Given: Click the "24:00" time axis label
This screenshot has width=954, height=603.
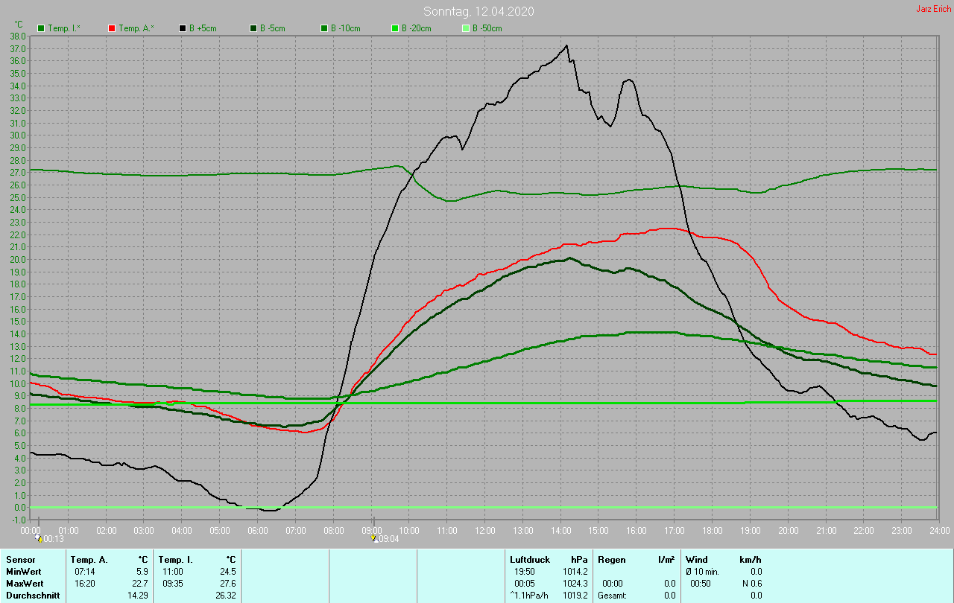Looking at the screenshot, I should point(939,530).
